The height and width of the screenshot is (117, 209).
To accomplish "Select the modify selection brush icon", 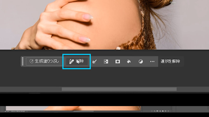I will (95, 61).
